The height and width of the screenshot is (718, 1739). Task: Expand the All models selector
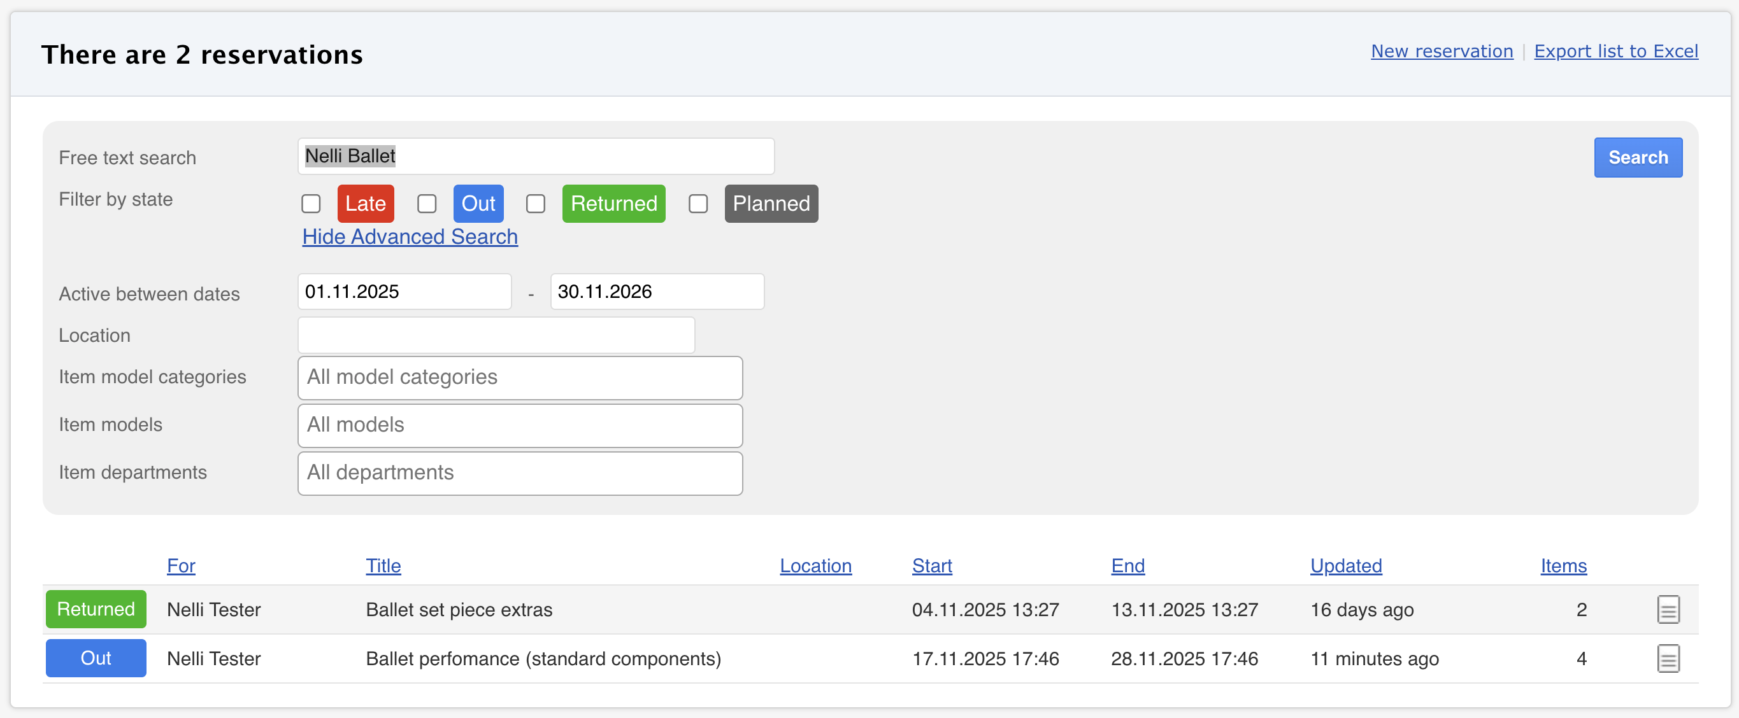point(520,425)
